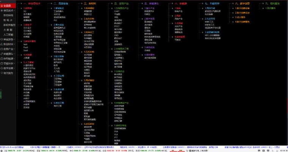288x152 pixels.
Task: Open 现代服务 entry in the sidebar
Action: coord(8,73)
